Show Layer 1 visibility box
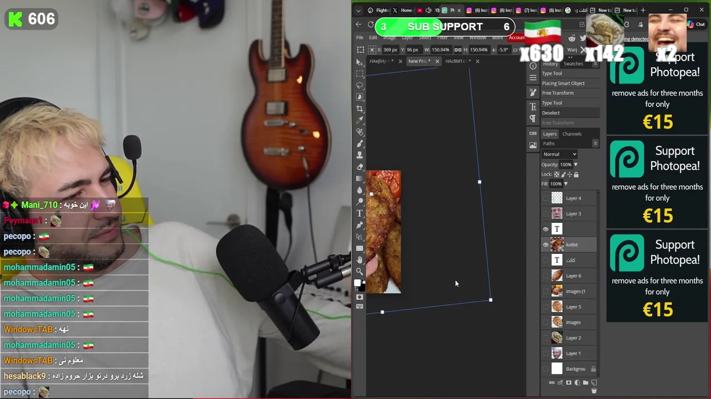This screenshot has width=711, height=399. point(545,353)
